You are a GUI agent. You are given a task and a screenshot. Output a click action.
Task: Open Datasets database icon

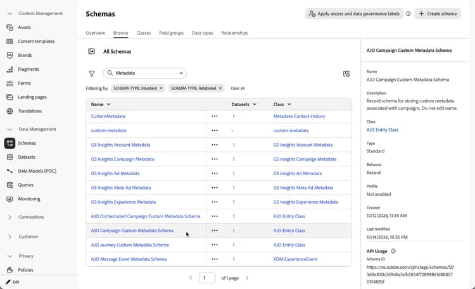(9, 157)
